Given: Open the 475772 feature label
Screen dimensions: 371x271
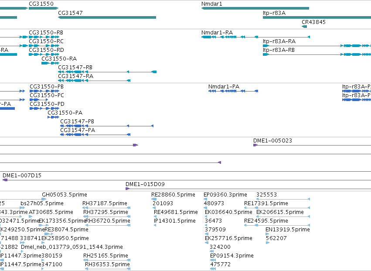Looking at the screenshot, I should point(221,264).
